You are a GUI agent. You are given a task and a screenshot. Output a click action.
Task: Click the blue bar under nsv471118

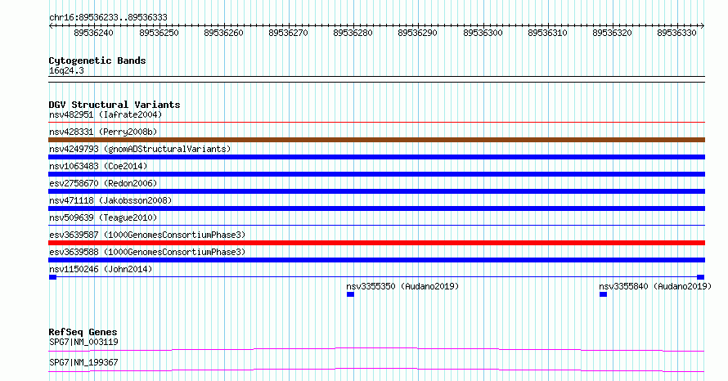376,208
